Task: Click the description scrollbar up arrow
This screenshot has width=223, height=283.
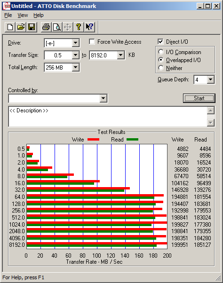Action: pyautogui.click(x=211, y=110)
